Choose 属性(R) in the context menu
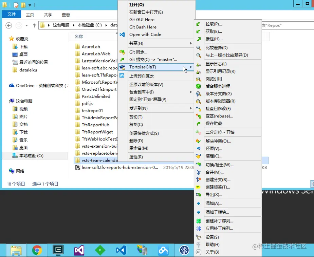The width and height of the screenshot is (314, 257). coord(156,157)
